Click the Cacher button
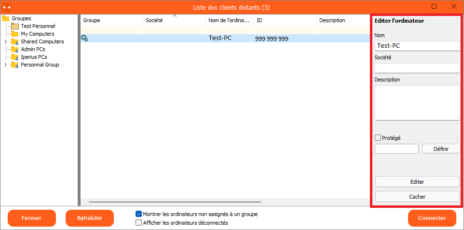This screenshot has height=230, width=464. coord(417,197)
